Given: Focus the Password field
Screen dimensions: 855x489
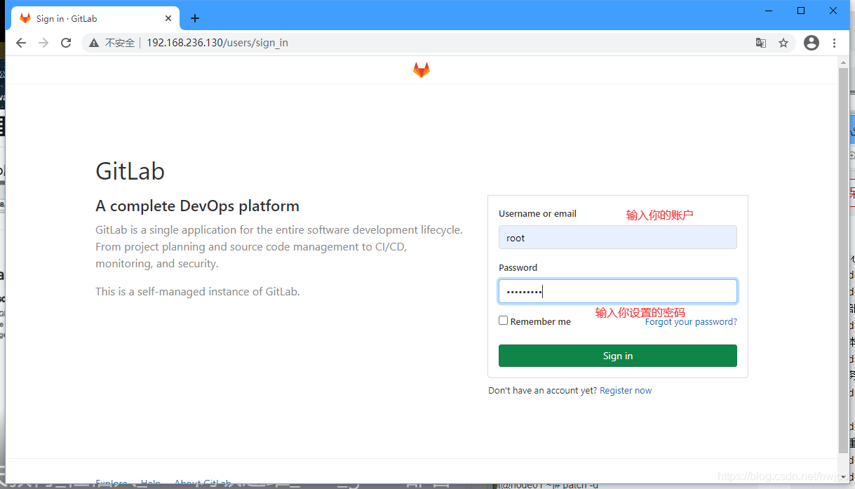Looking at the screenshot, I should point(618,291).
